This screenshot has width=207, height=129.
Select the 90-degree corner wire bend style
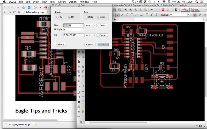[132, 15]
